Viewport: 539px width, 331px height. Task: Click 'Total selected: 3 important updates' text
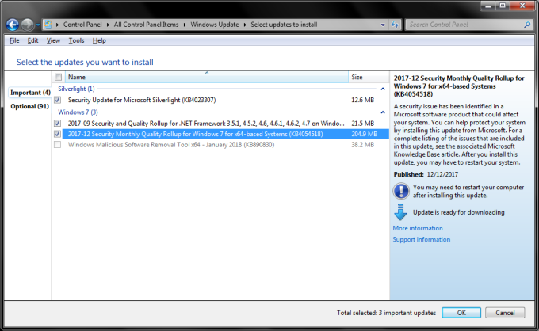pyautogui.click(x=386, y=313)
